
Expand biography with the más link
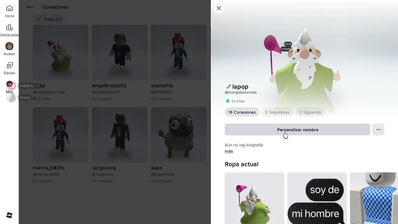(x=229, y=151)
